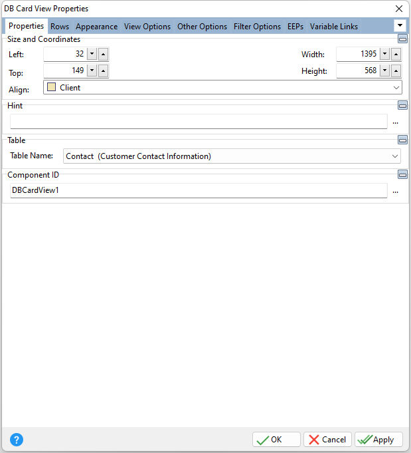Close the DB Card View Properties dialog
The height and width of the screenshot is (453, 411).
pos(399,9)
